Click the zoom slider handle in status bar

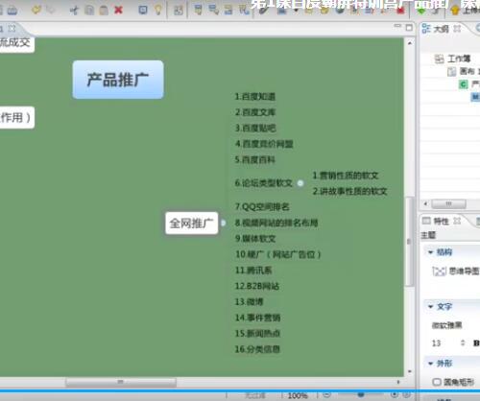point(361,395)
